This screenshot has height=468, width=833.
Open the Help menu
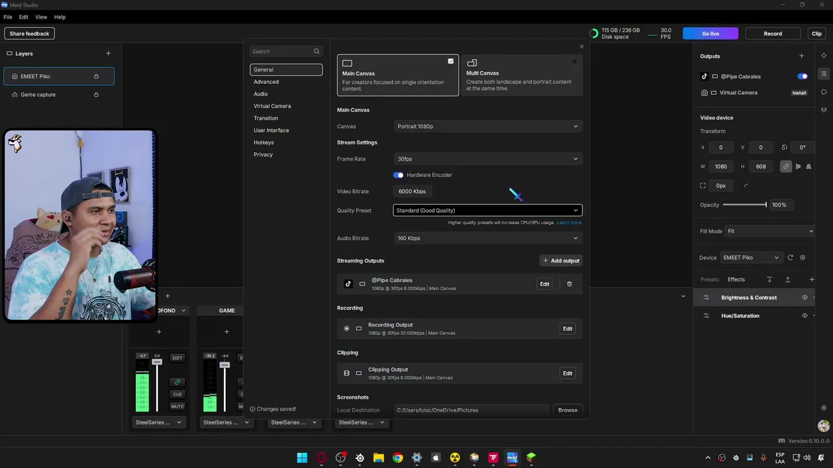(60, 17)
